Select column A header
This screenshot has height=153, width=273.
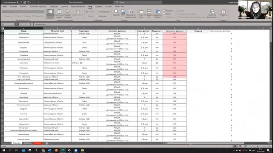click(24, 28)
